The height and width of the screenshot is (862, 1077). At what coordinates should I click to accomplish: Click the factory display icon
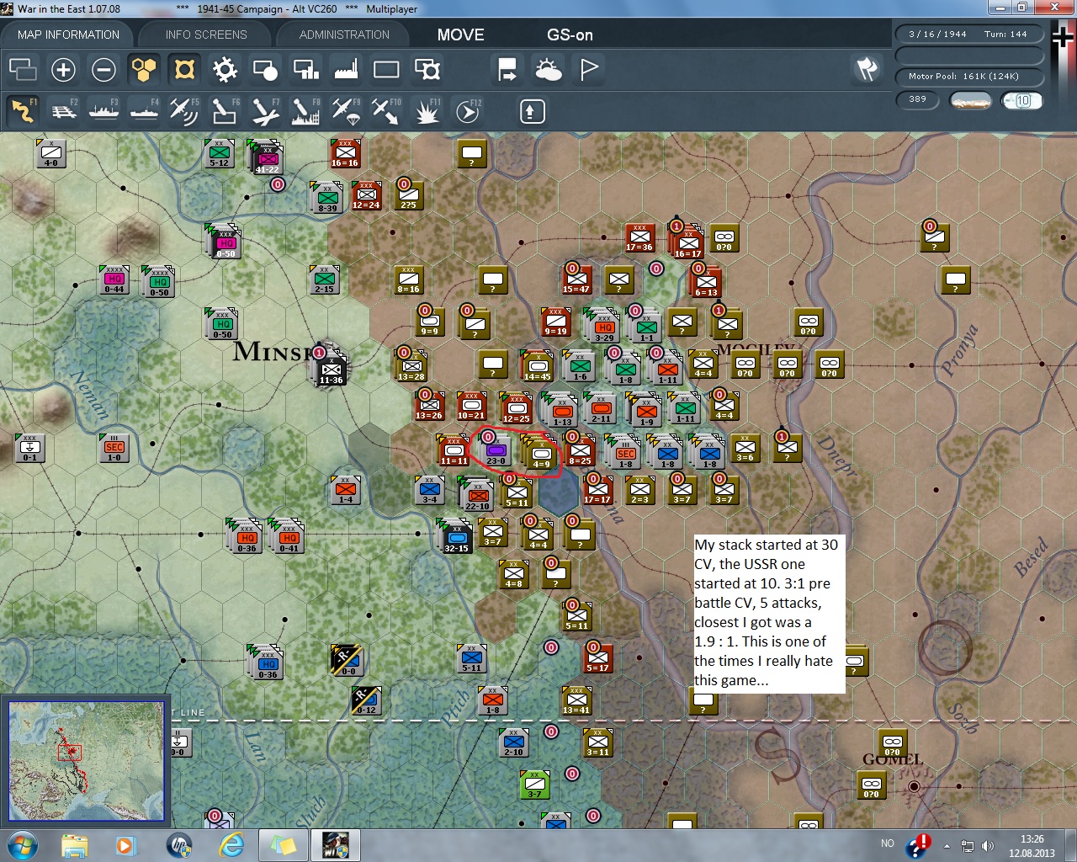click(x=346, y=69)
